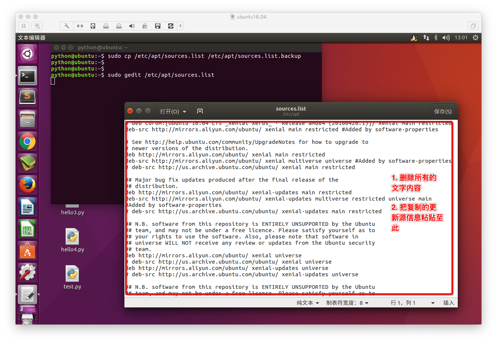
Task: Click the 13:01 clock in top panel
Action: coord(461,38)
